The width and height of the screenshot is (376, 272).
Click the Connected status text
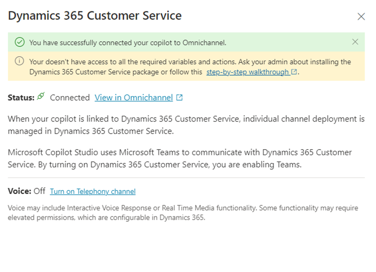pos(69,97)
